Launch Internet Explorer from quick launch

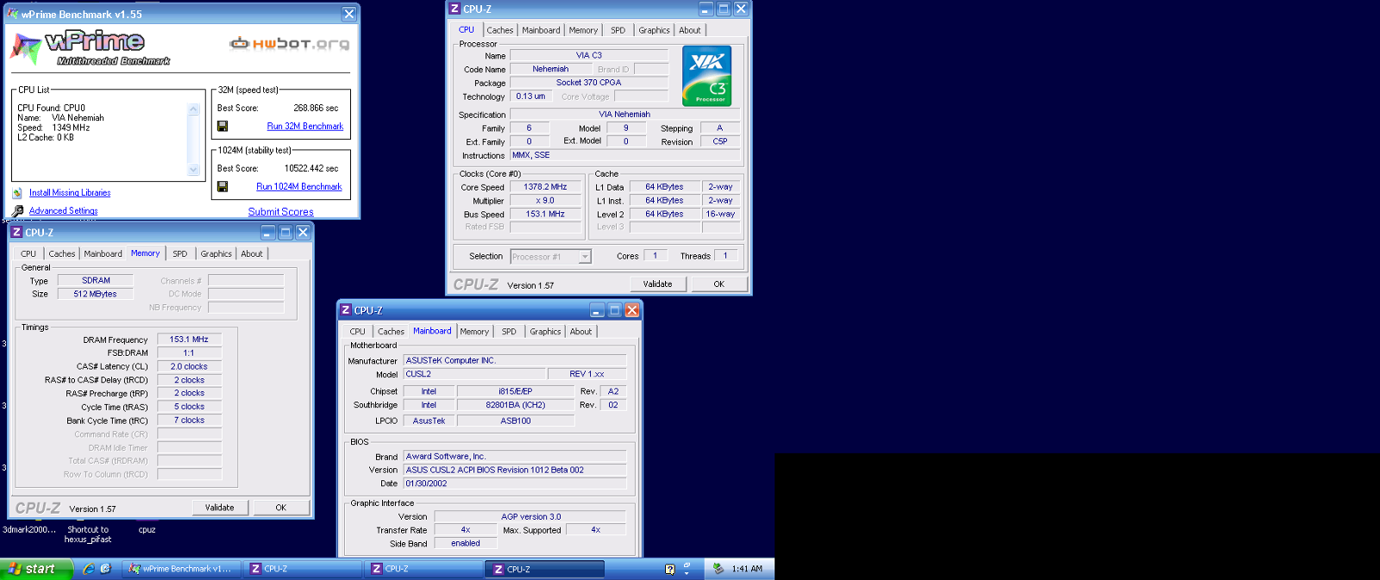tap(88, 569)
